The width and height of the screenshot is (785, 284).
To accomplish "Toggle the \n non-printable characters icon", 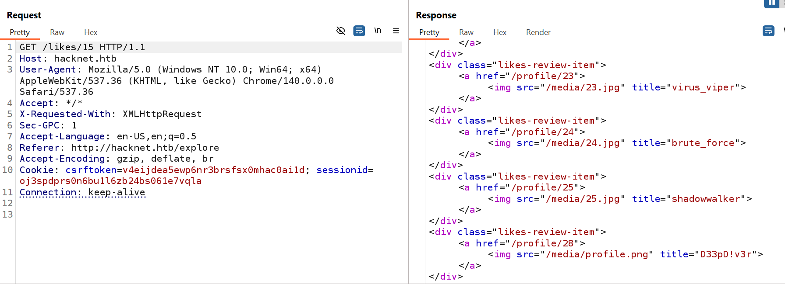I will (x=378, y=31).
